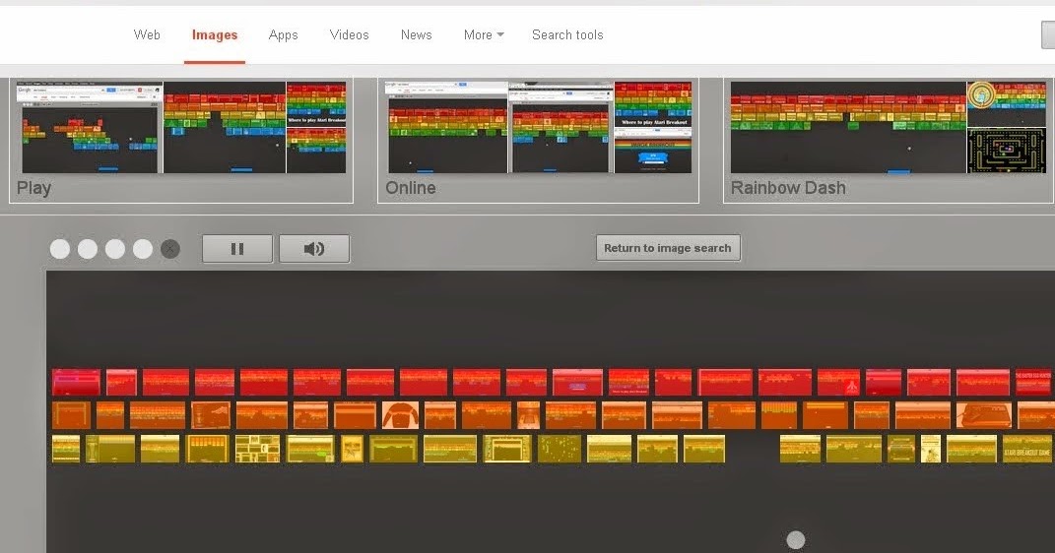Go to the Videos tab
1055x553 pixels.
[x=349, y=35]
